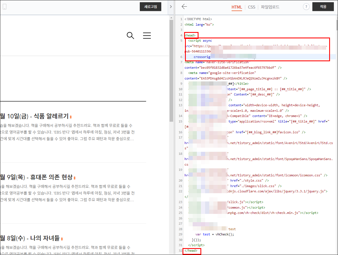Click the ./images/slick.css href line

coord(254,186)
